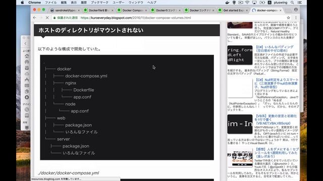Switch to the Docker Compose tab
Viewport: 323px width, 181px height.
(132, 10)
